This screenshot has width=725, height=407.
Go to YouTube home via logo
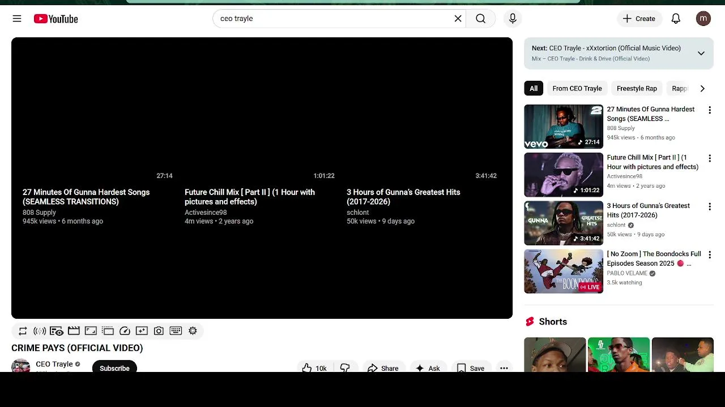pos(56,19)
